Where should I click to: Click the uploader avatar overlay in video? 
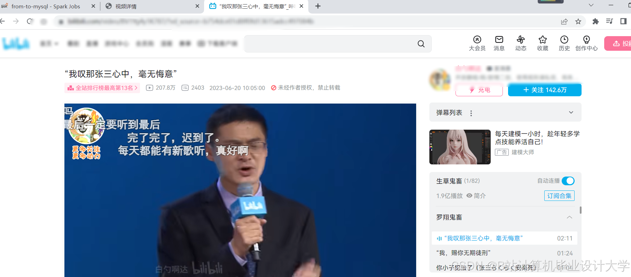tap(86, 126)
